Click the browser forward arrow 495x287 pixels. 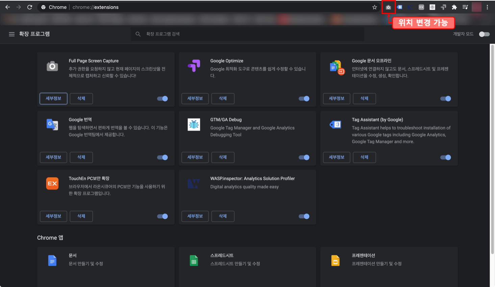pyautogui.click(x=19, y=7)
